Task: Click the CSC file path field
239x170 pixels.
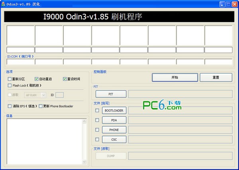Action: [180, 139]
